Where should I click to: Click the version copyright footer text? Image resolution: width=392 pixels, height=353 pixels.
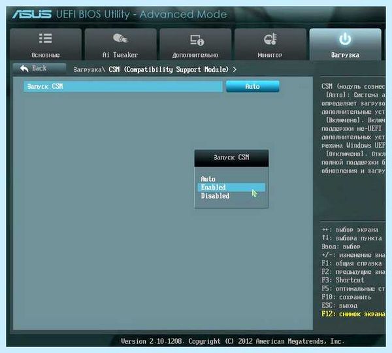pyautogui.click(x=233, y=341)
